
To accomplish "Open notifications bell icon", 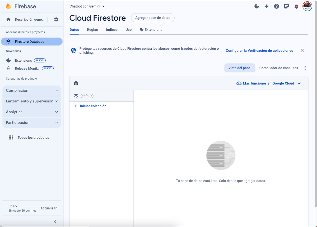I will [296, 6].
